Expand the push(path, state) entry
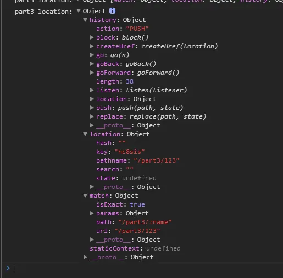Screen dimensions: 283x278 click(x=92, y=108)
